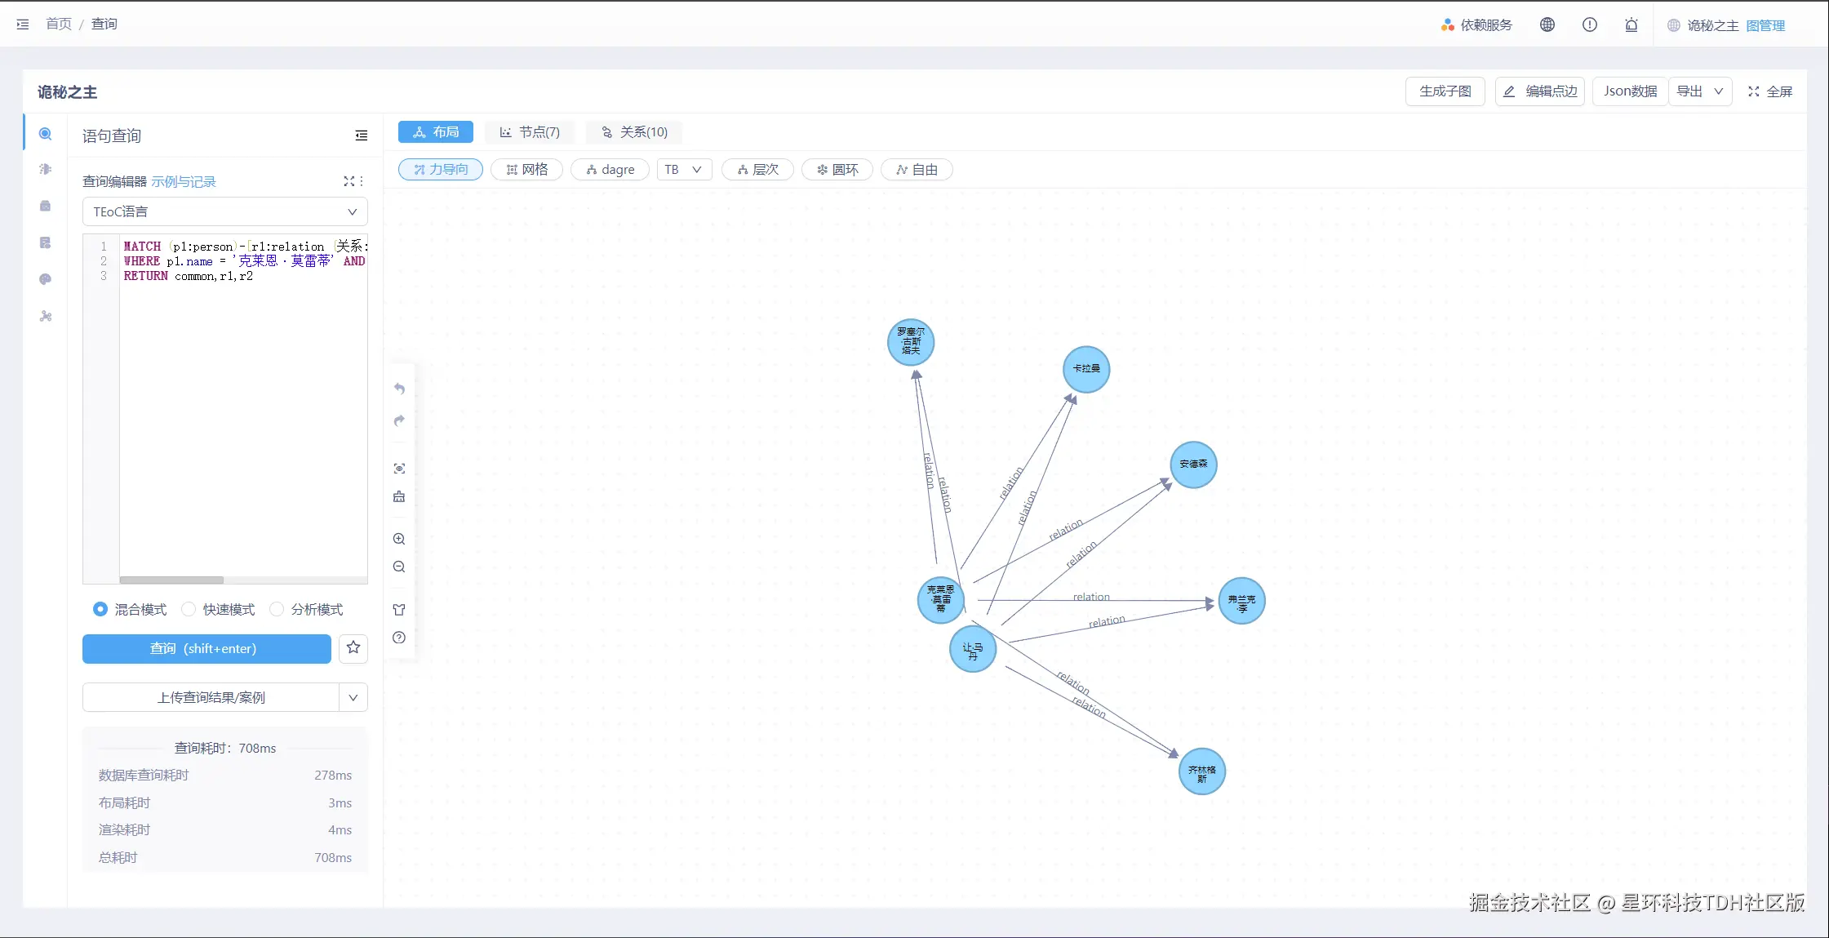This screenshot has height=938, width=1829.
Task: Open the TEoC语言 language dropdown
Action: point(224,212)
